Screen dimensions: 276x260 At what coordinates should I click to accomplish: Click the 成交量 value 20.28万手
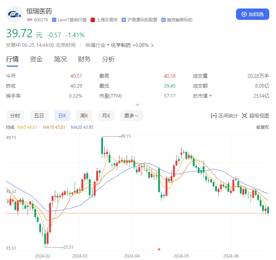point(258,76)
